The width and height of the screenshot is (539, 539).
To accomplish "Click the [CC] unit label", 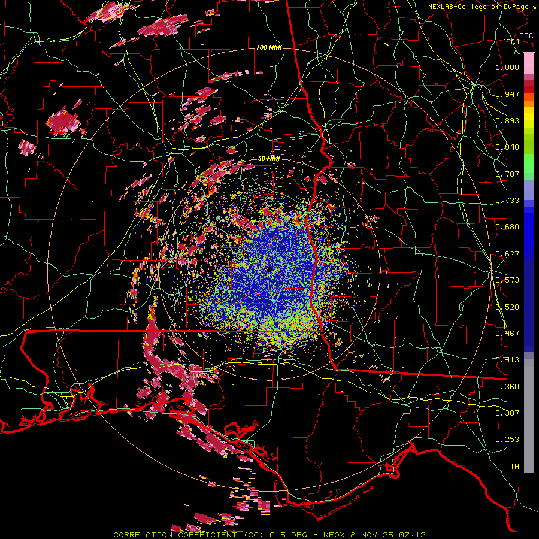I will click(x=511, y=41).
